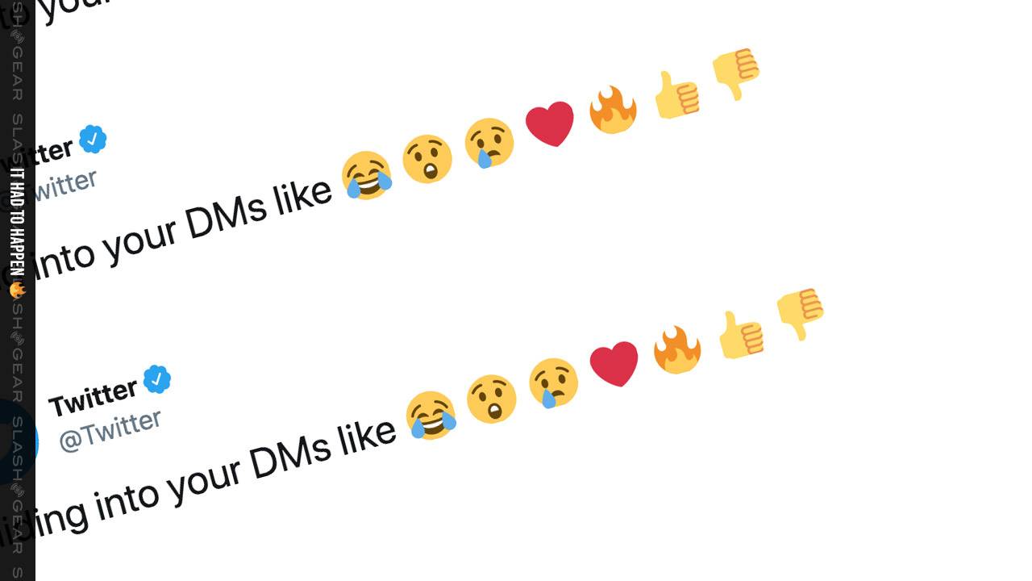
Task: Select the red heart emoji in the lower tweet
Action: pos(614,364)
